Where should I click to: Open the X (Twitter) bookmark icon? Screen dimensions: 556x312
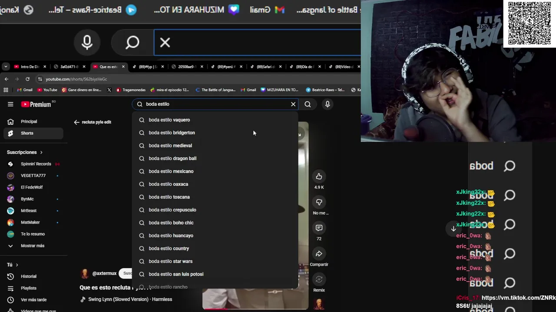109,90
